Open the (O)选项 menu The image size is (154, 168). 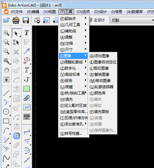point(83,12)
